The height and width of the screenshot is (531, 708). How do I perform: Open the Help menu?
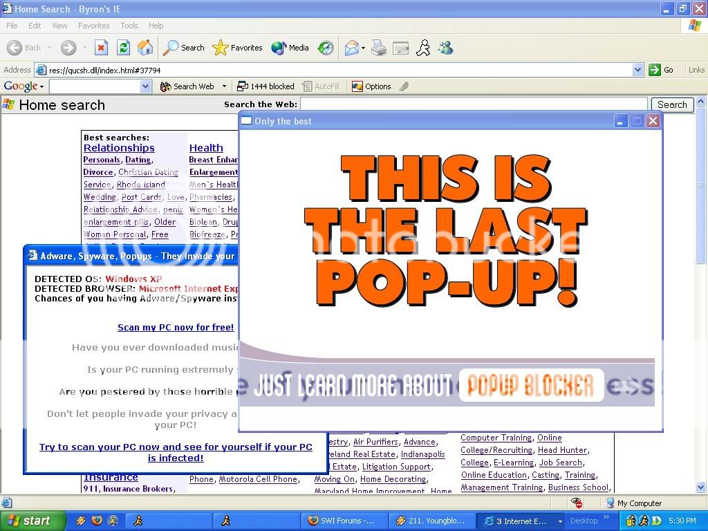[156, 26]
